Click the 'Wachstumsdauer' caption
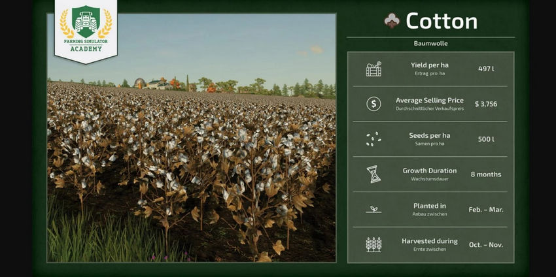Image resolution: width=556 pixels, height=277 pixels. point(429,179)
